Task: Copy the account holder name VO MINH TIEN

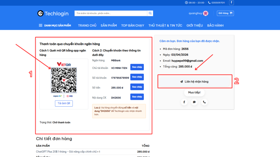Action: tap(137, 67)
